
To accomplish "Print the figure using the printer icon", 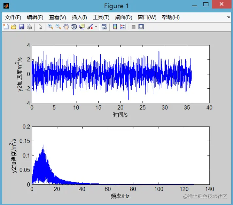I will click(x=29, y=27).
